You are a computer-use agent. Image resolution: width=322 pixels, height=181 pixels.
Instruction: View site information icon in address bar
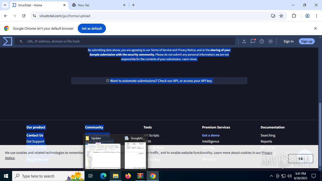[x=34, y=16]
